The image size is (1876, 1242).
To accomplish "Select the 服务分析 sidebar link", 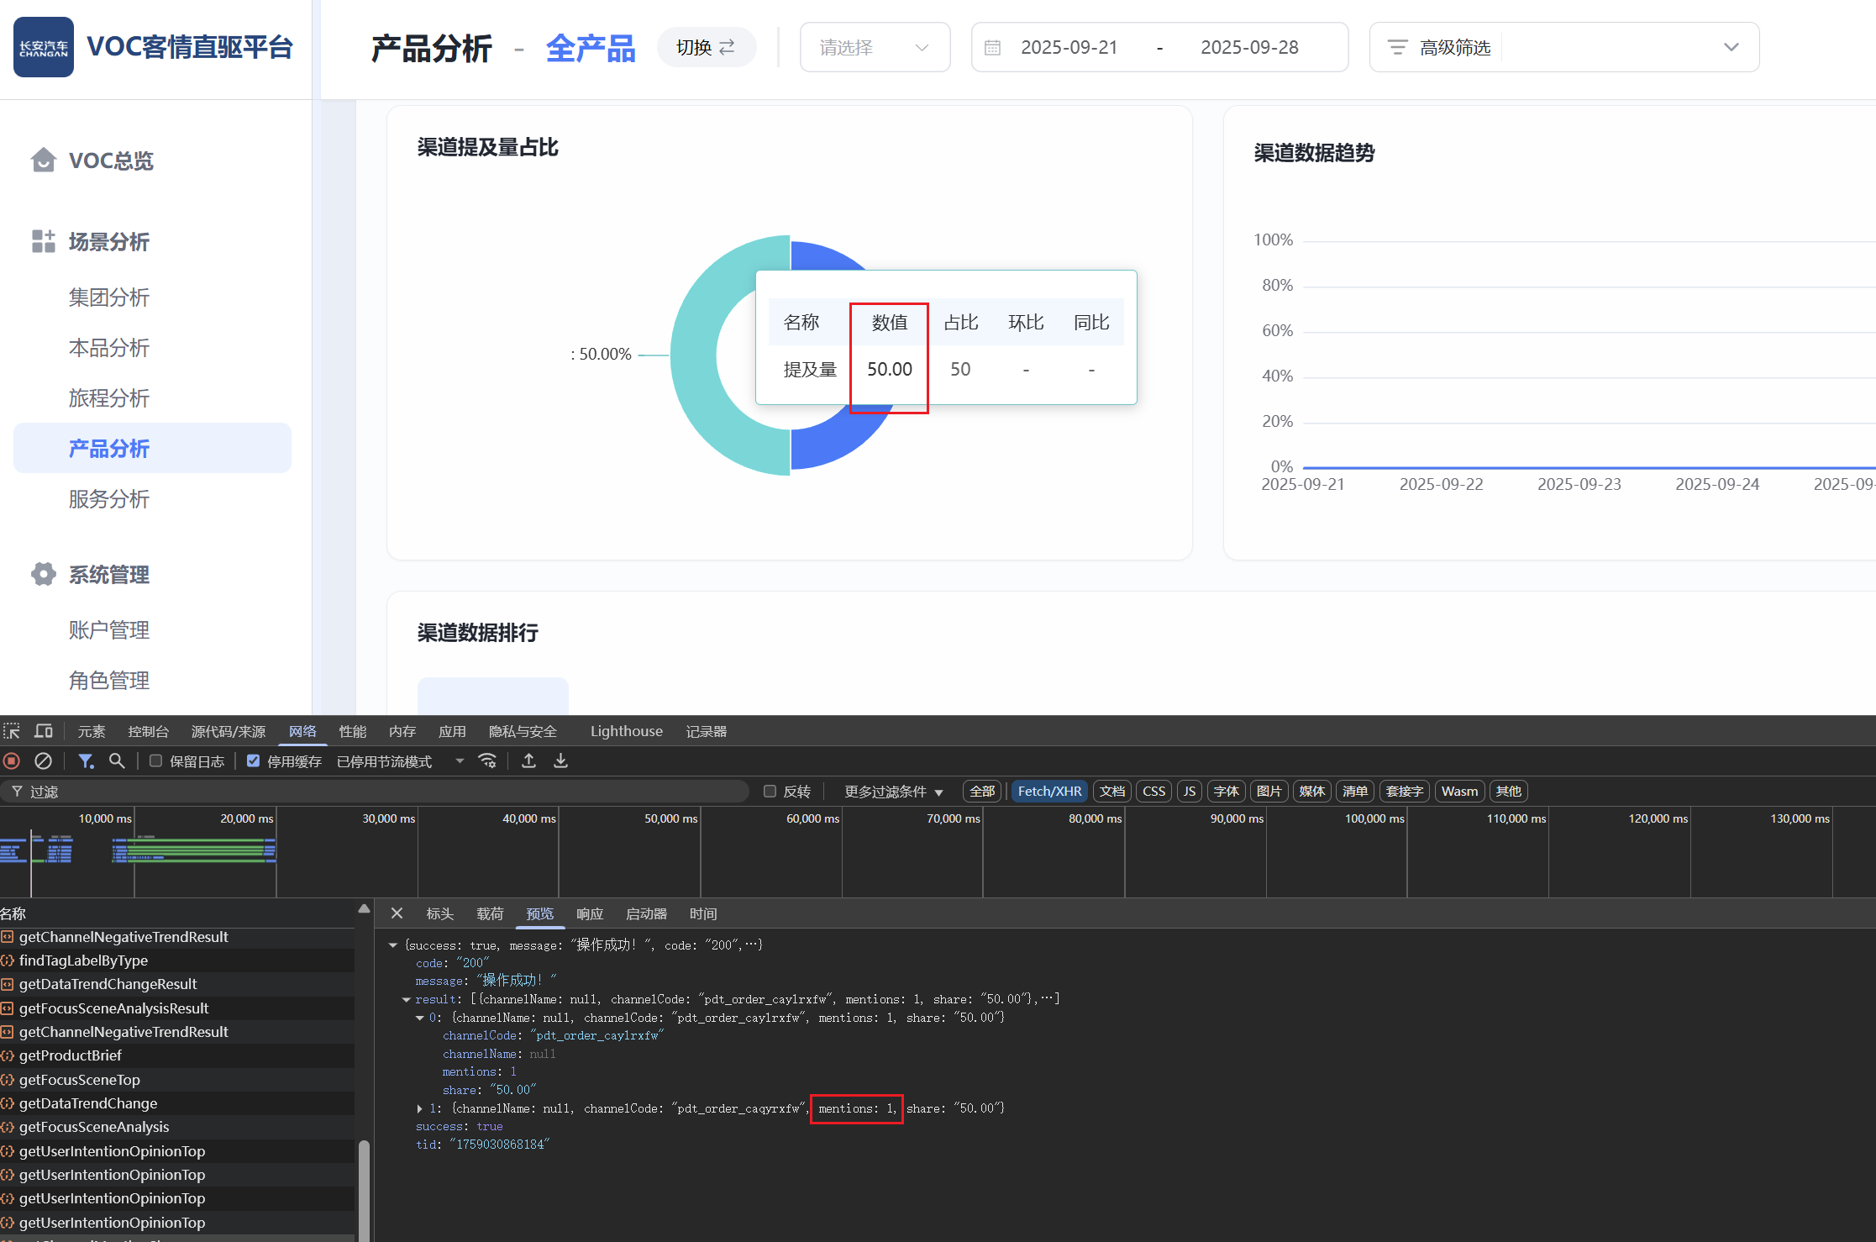I will [109, 499].
